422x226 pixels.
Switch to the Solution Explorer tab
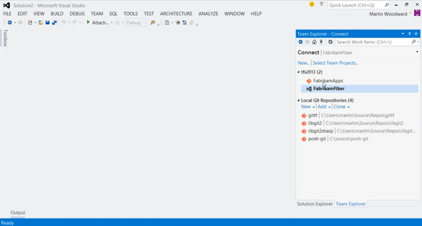314,204
